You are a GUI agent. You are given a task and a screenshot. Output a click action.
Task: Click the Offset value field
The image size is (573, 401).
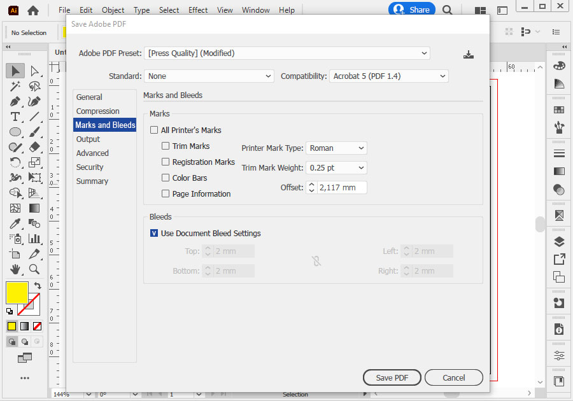click(x=342, y=187)
